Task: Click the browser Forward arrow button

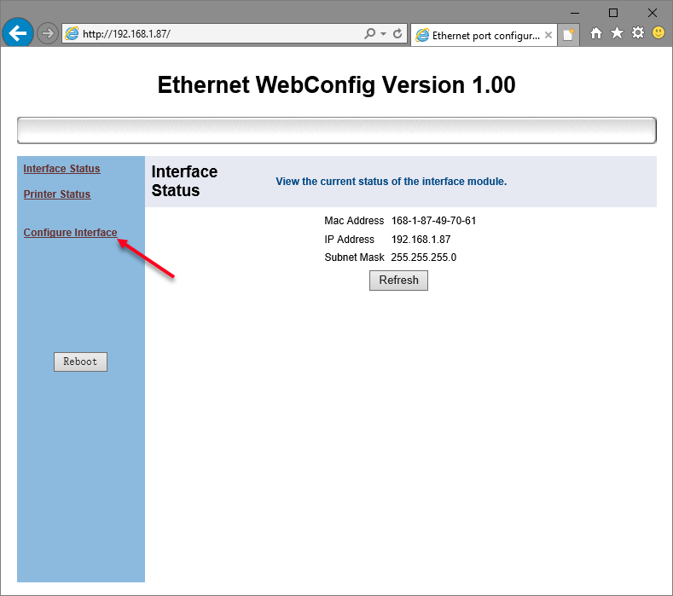Action: pos(48,33)
